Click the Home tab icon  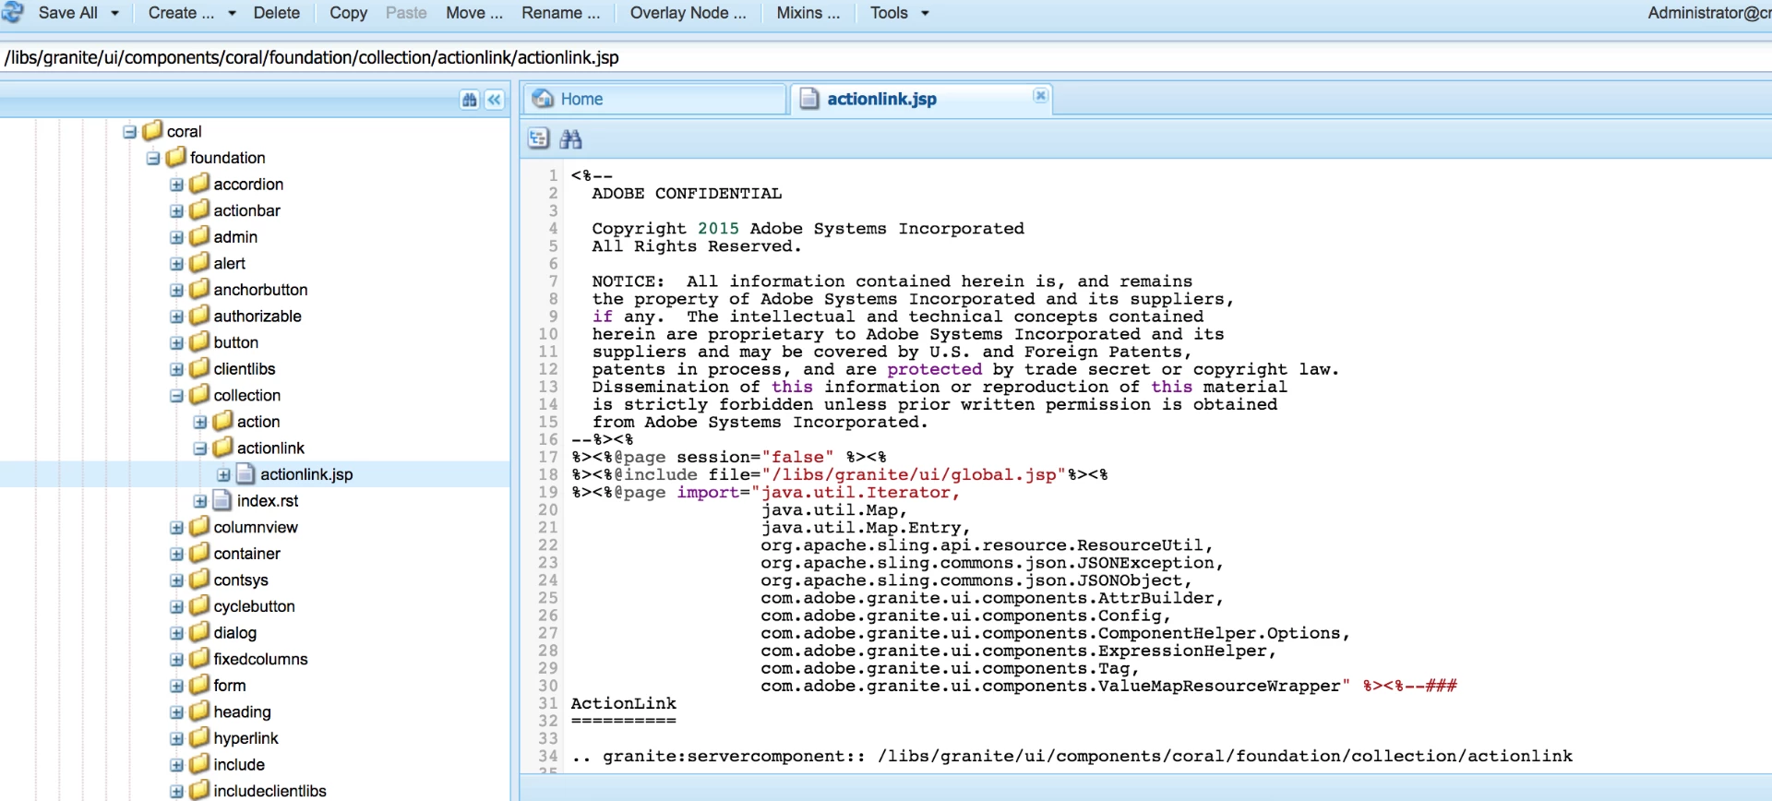pyautogui.click(x=545, y=99)
